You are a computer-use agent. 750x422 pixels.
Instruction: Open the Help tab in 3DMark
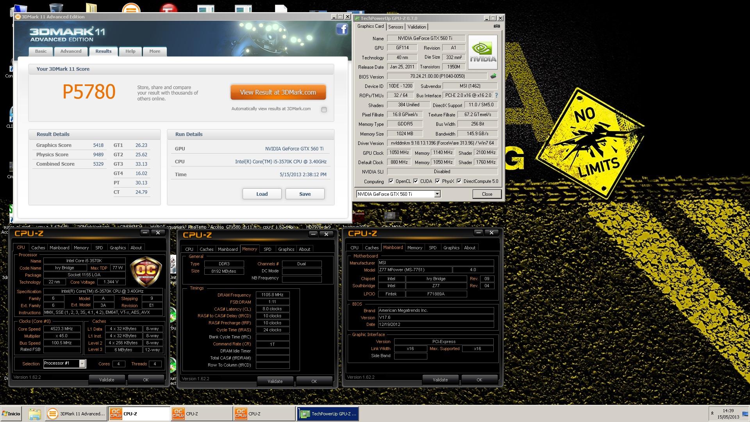coord(130,51)
